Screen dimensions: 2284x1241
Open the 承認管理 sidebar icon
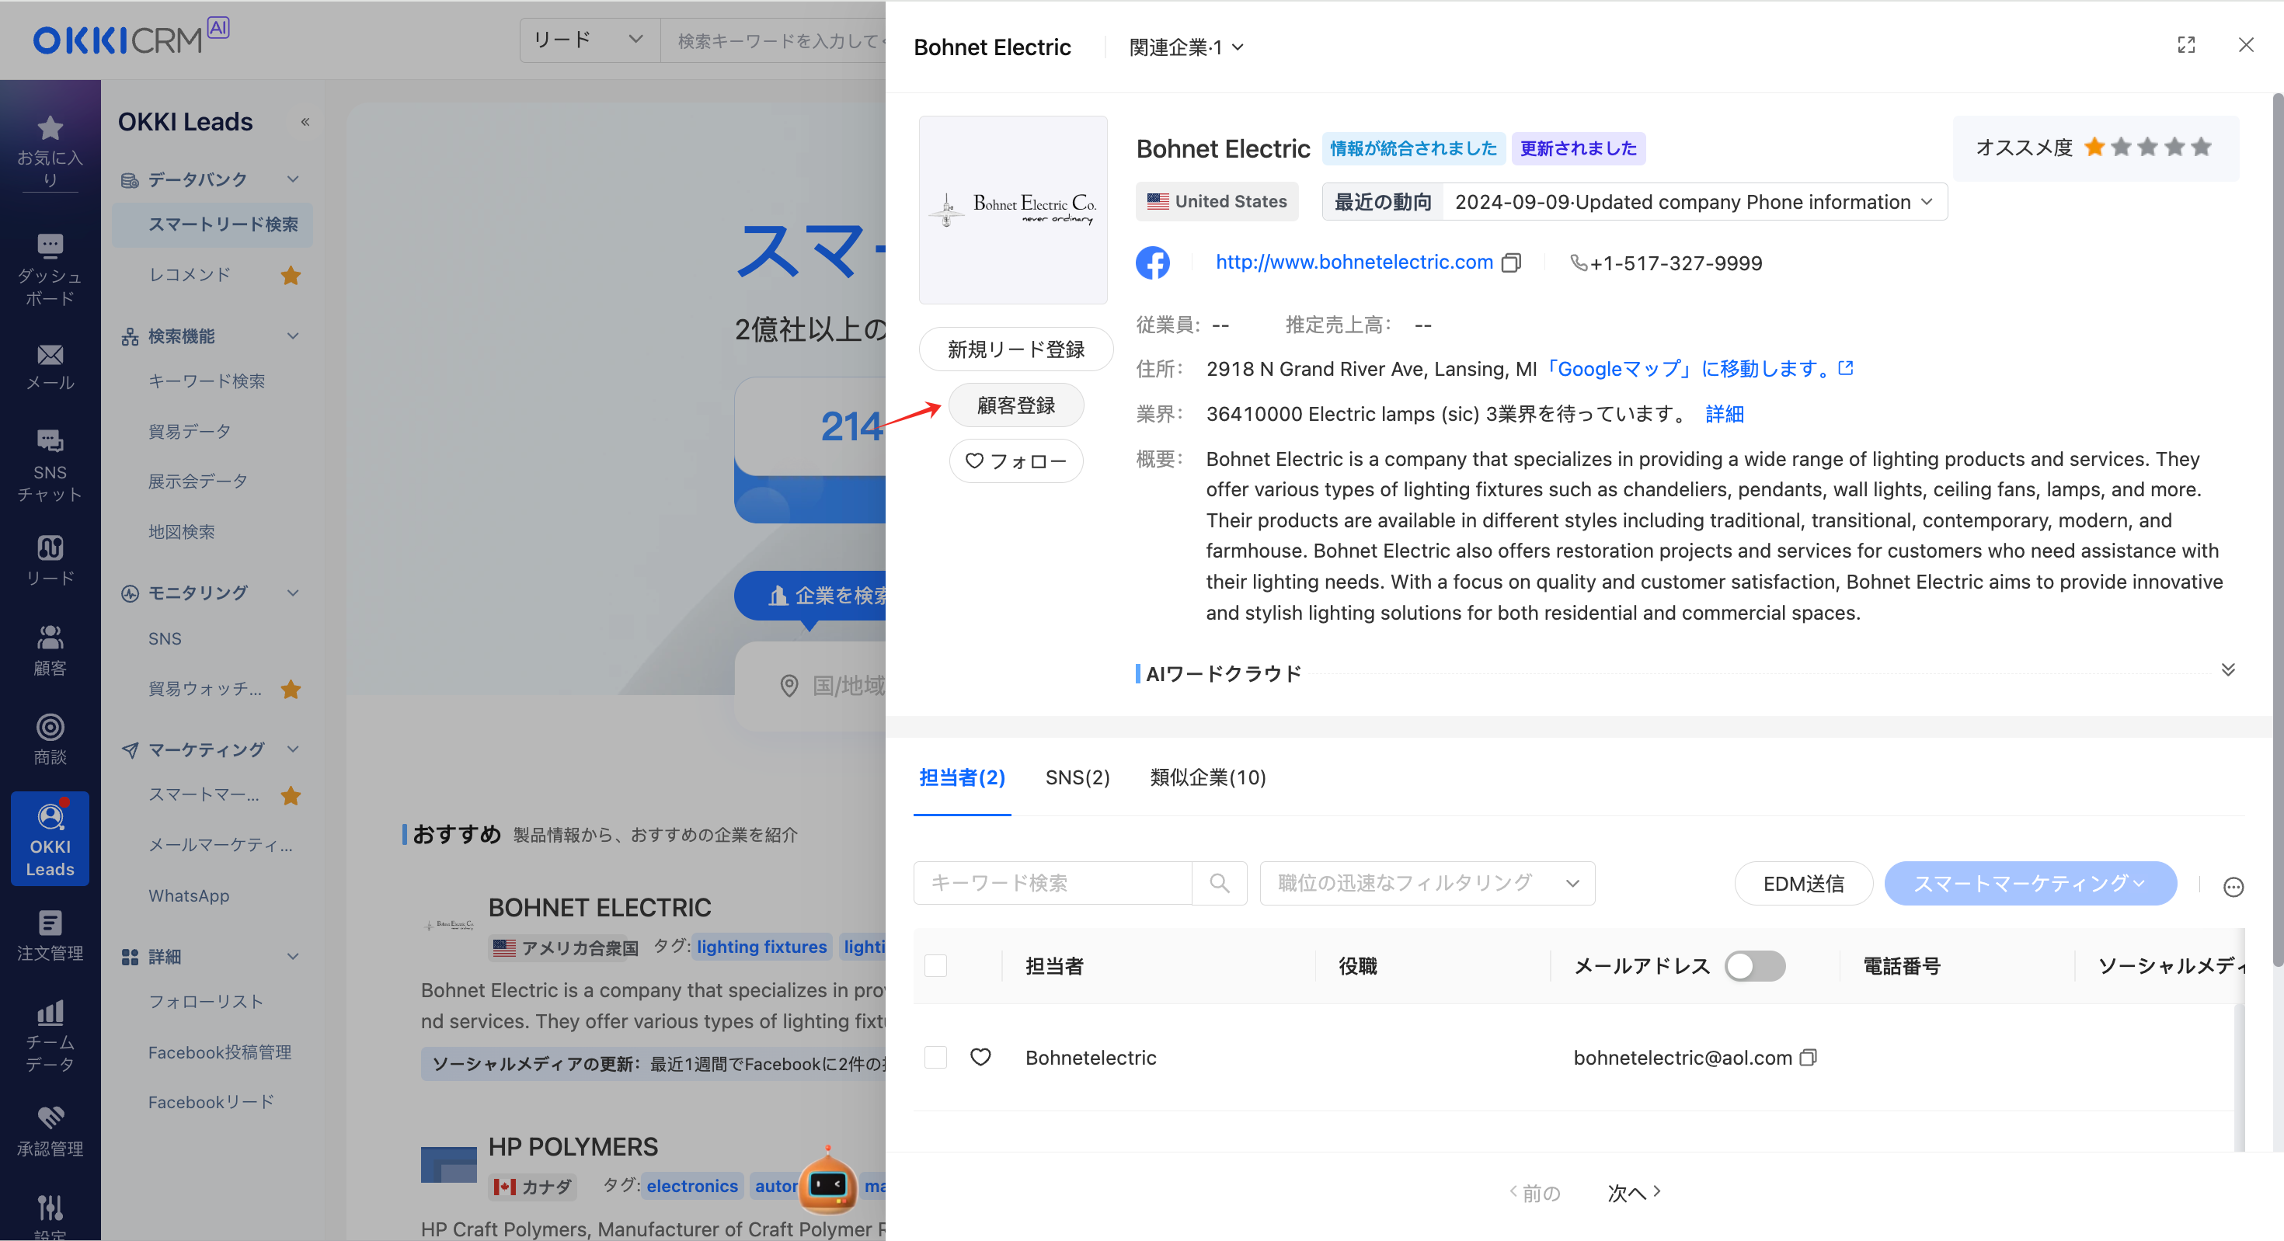pos(50,1131)
